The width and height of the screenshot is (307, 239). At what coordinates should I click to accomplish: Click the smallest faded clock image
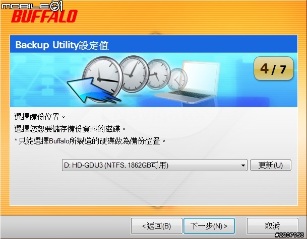click(x=177, y=79)
